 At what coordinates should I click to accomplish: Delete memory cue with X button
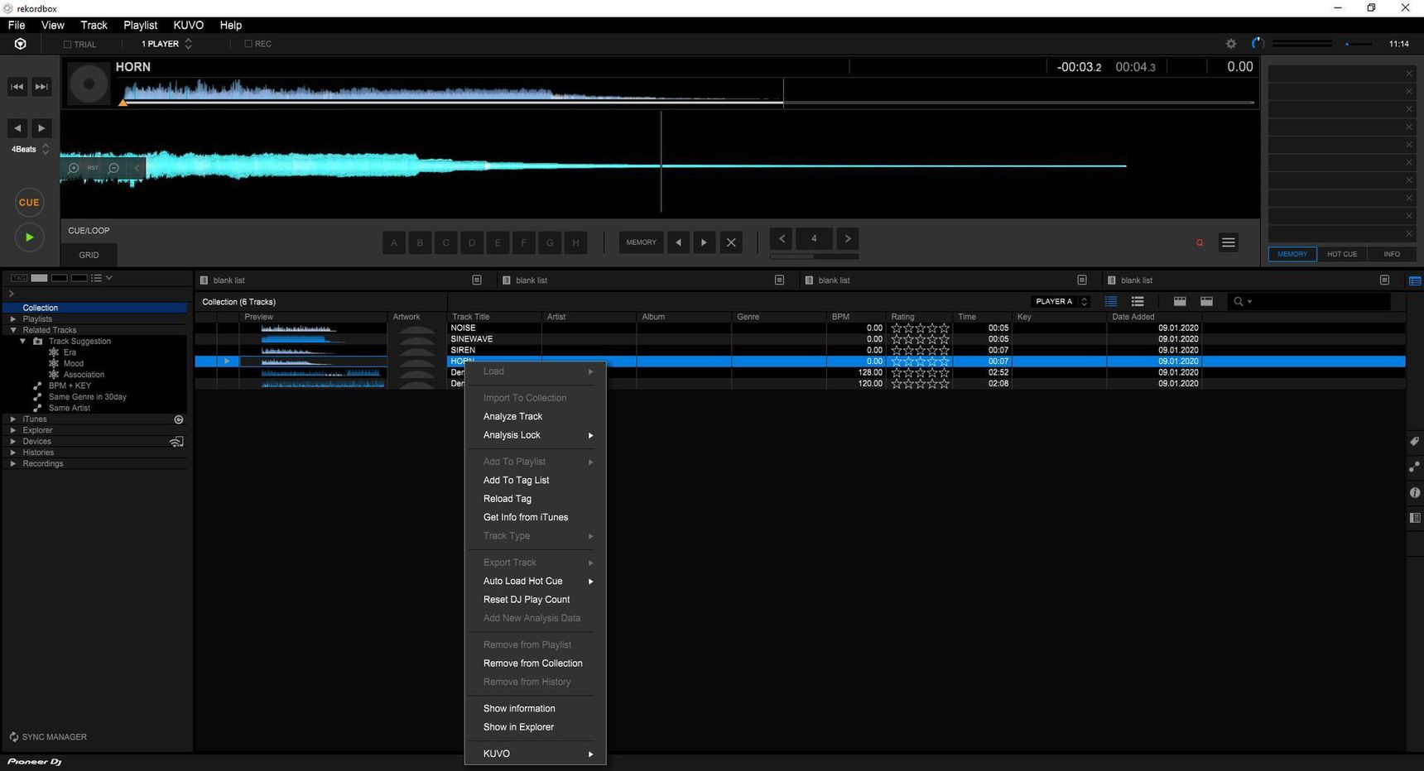(x=731, y=242)
